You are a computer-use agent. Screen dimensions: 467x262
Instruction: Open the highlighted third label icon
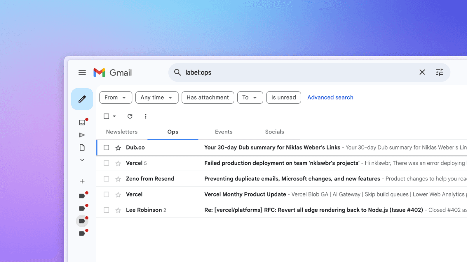pos(82,221)
